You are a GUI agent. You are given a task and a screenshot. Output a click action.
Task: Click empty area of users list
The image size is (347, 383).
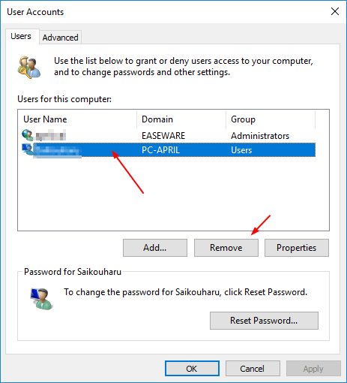point(173,194)
